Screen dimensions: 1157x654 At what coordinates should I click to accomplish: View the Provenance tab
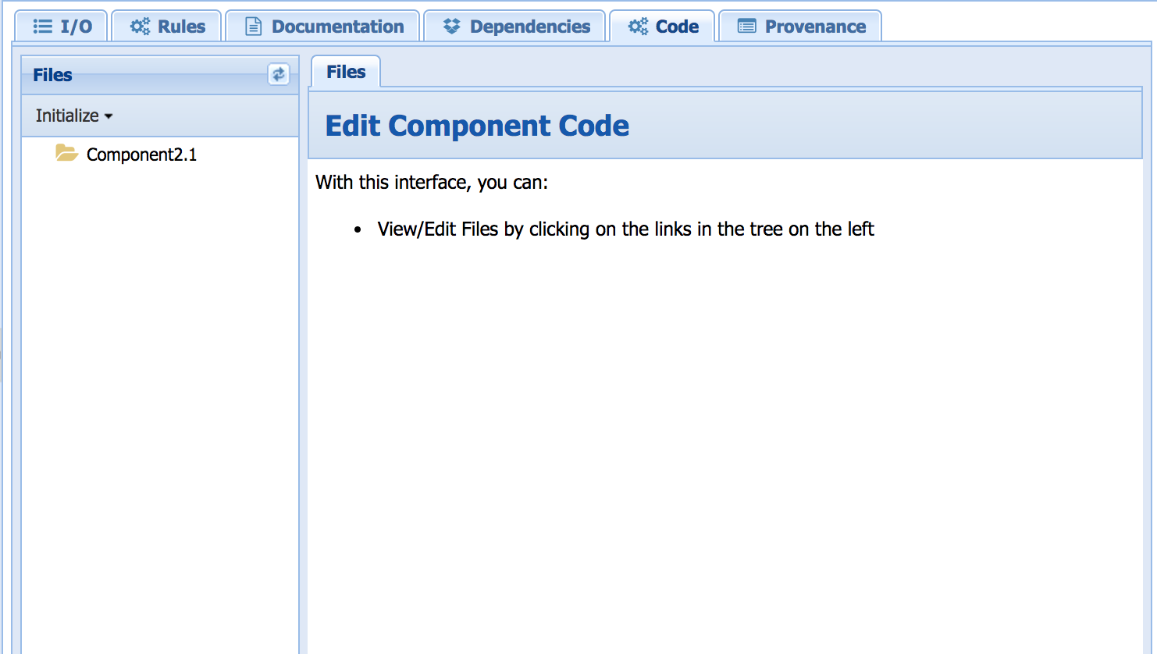pyautogui.click(x=815, y=27)
